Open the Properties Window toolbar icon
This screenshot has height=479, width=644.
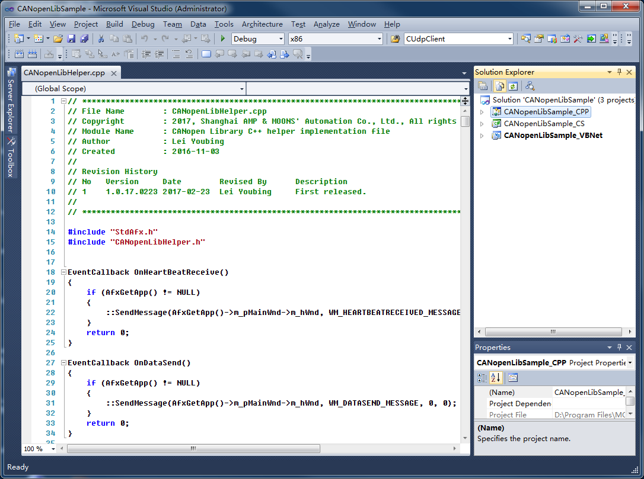[539, 39]
